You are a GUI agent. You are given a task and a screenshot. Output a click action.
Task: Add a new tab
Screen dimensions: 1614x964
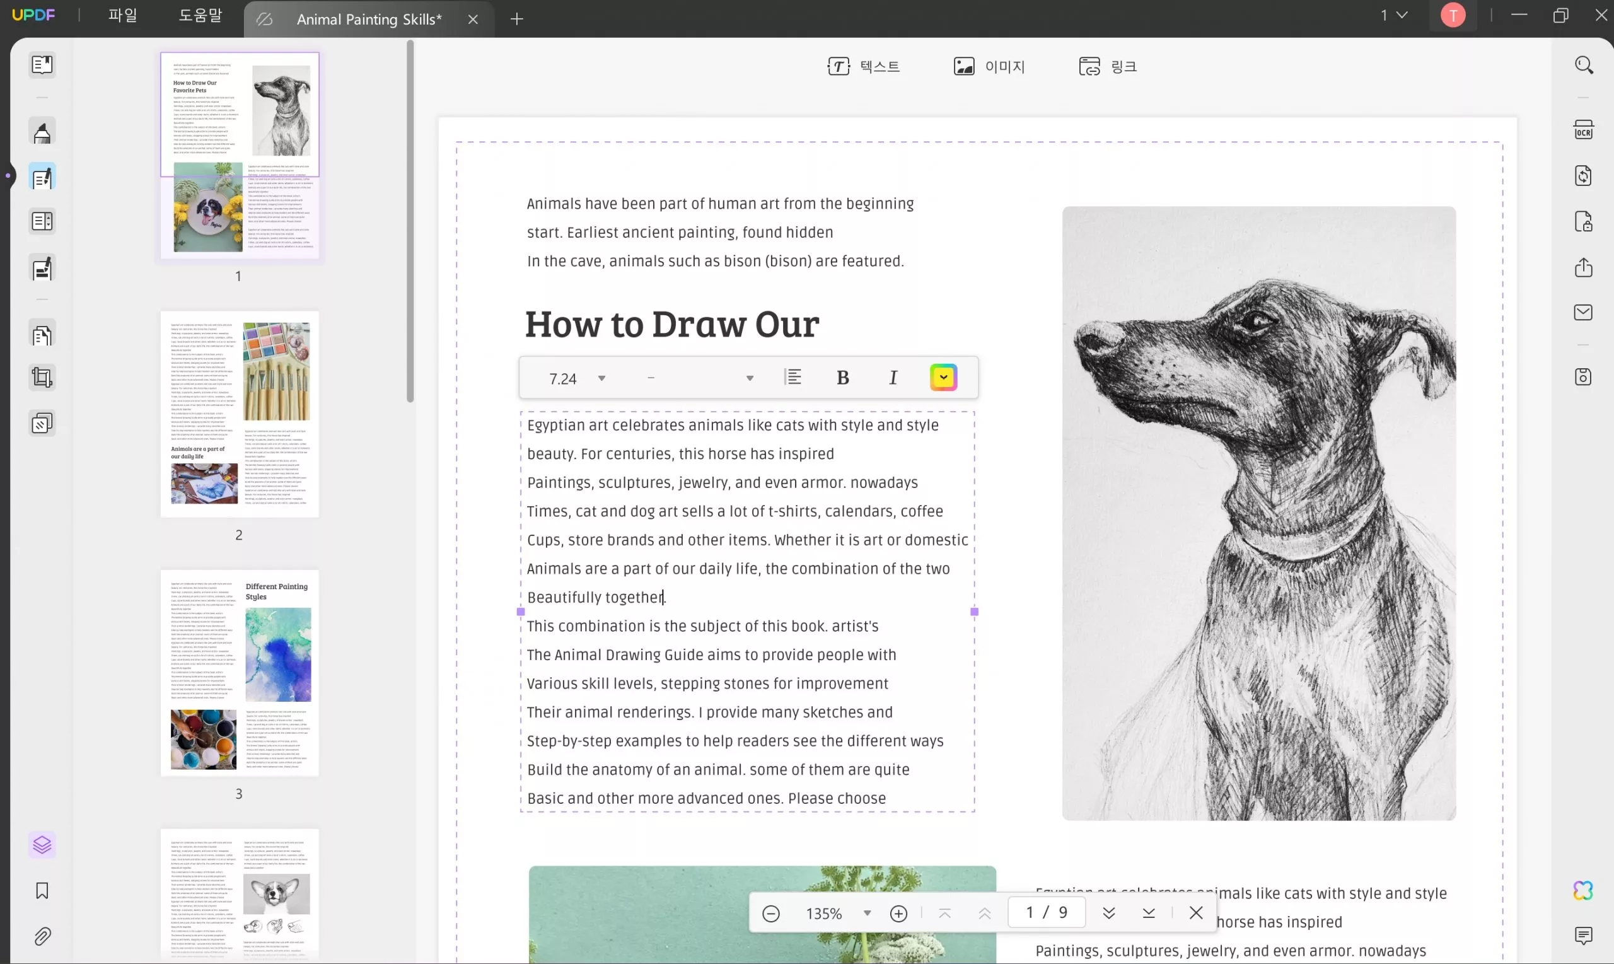click(x=517, y=20)
